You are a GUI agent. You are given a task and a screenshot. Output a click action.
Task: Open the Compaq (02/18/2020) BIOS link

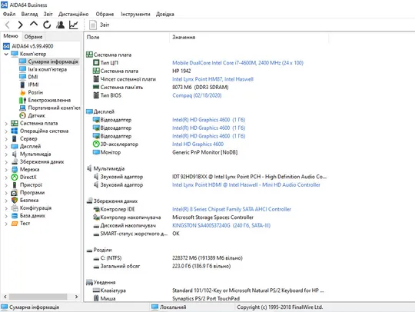pos(197,95)
